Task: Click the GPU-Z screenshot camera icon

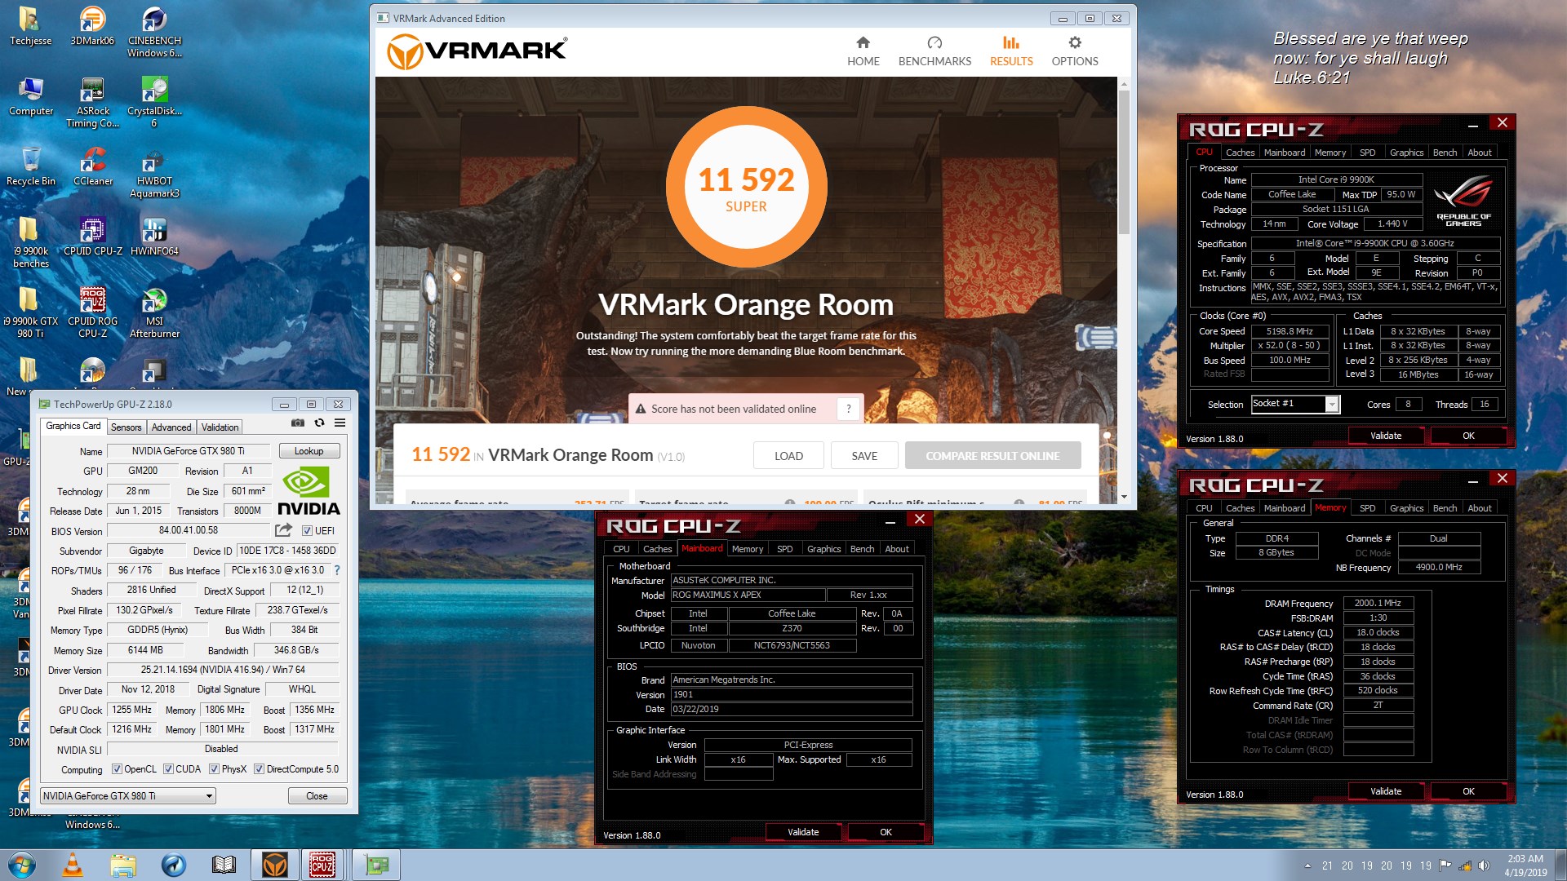Action: point(298,423)
